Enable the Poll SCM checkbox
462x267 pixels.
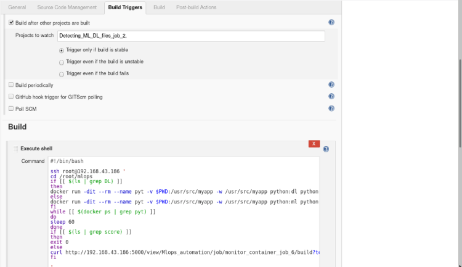coord(11,108)
